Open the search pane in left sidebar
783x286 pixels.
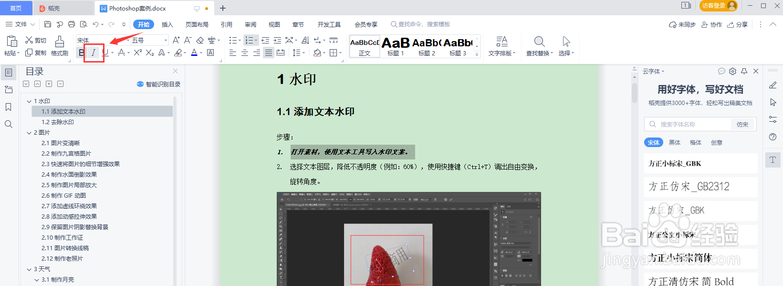click(x=8, y=124)
